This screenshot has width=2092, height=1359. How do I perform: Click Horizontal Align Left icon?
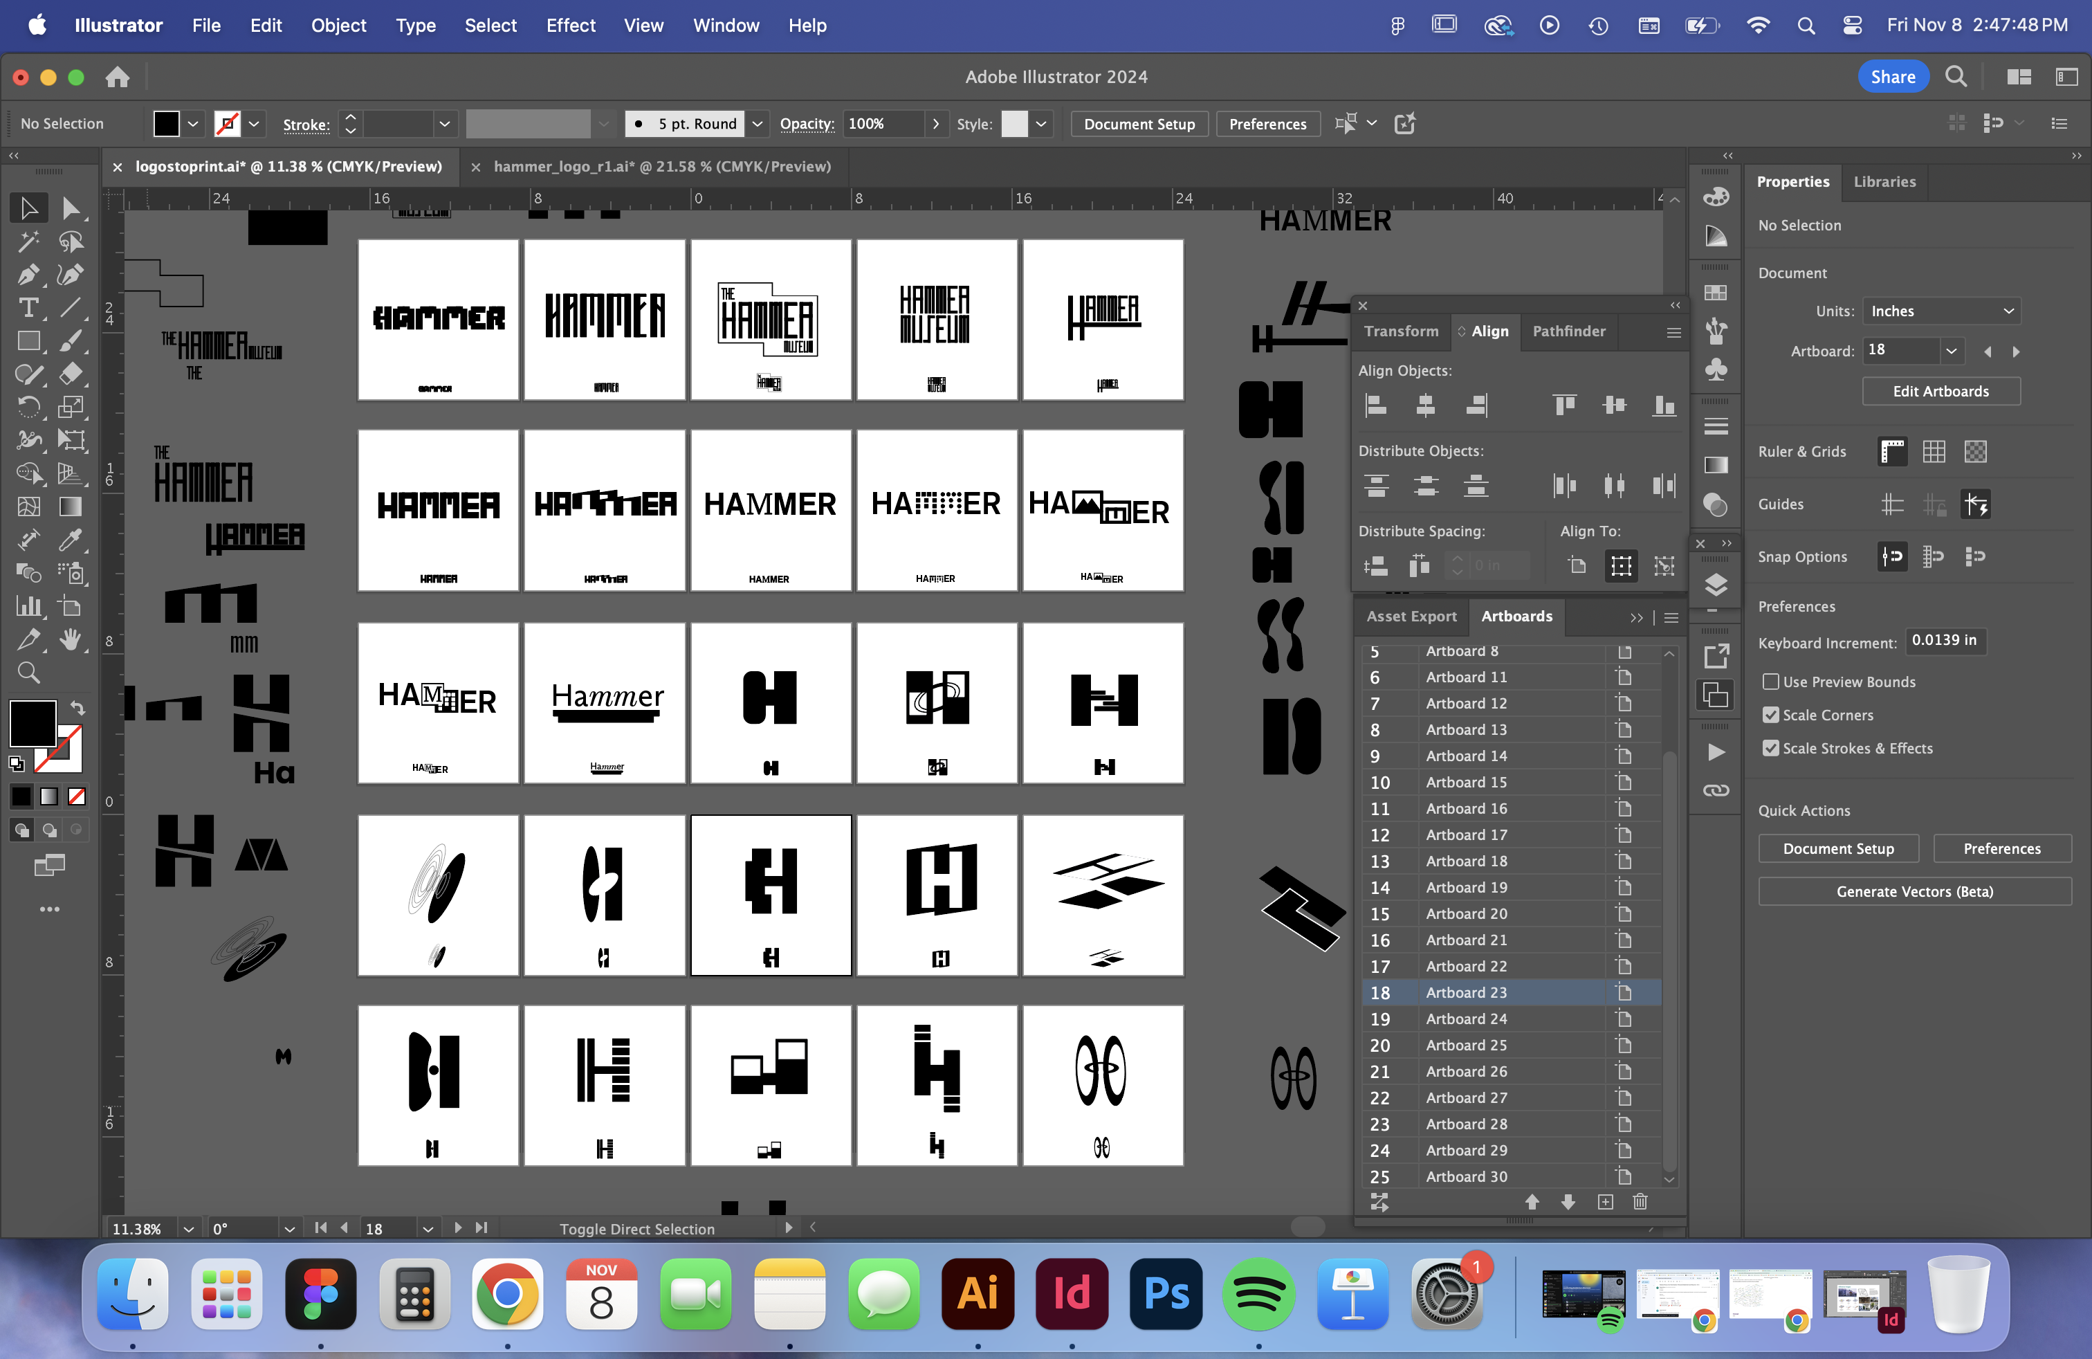pos(1375,405)
